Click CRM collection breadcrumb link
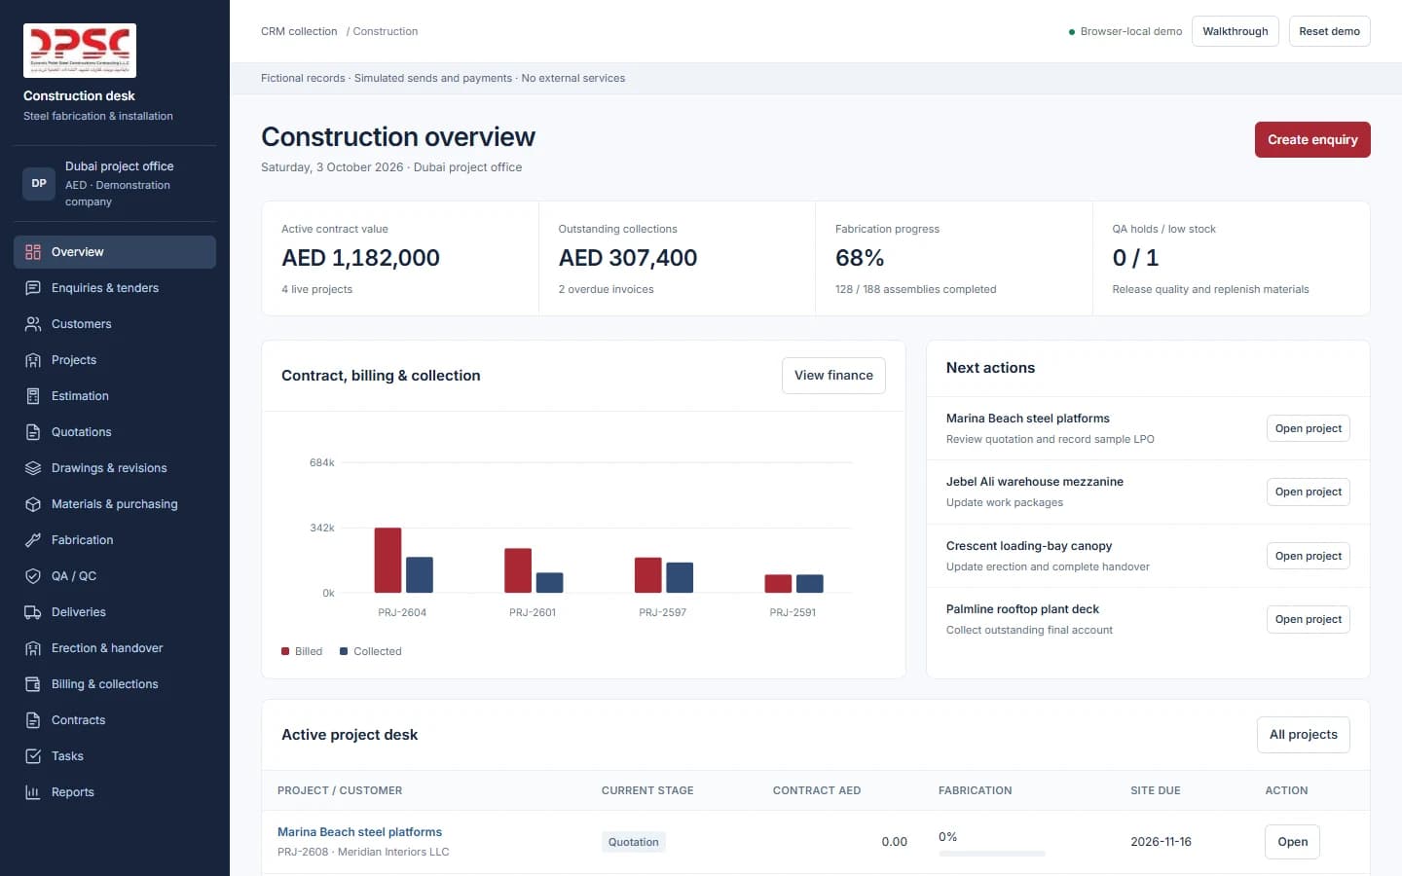This screenshot has width=1402, height=876. coord(299,31)
